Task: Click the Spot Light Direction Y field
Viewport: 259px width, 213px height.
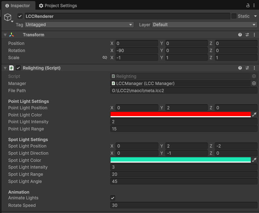Action: (x=186, y=153)
